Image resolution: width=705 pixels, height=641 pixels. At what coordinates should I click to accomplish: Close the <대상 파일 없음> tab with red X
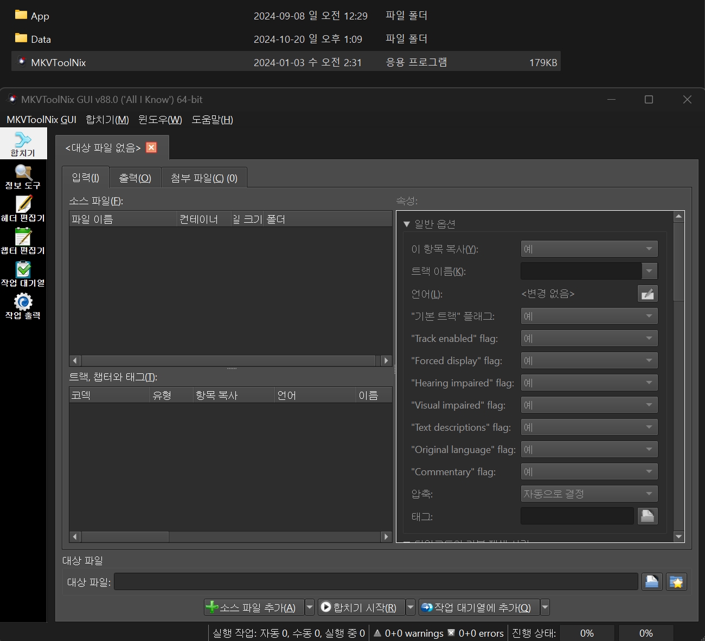(x=151, y=147)
